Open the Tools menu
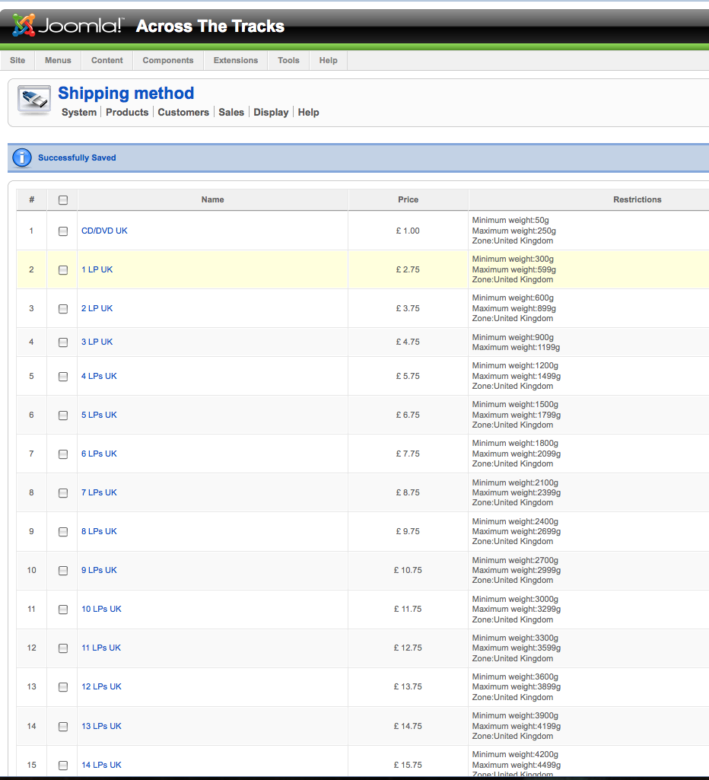709x780 pixels. tap(288, 60)
